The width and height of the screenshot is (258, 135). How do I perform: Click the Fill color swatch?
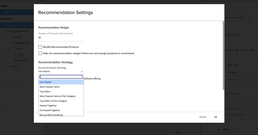(x=237, y=129)
